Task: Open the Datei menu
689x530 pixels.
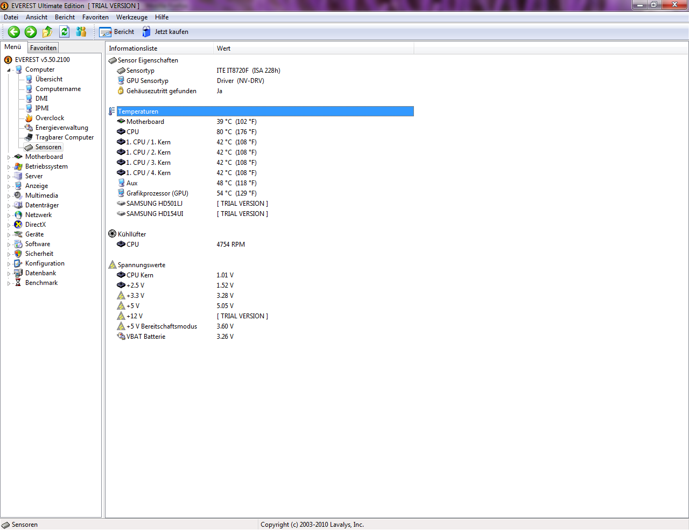Action: 11,17
